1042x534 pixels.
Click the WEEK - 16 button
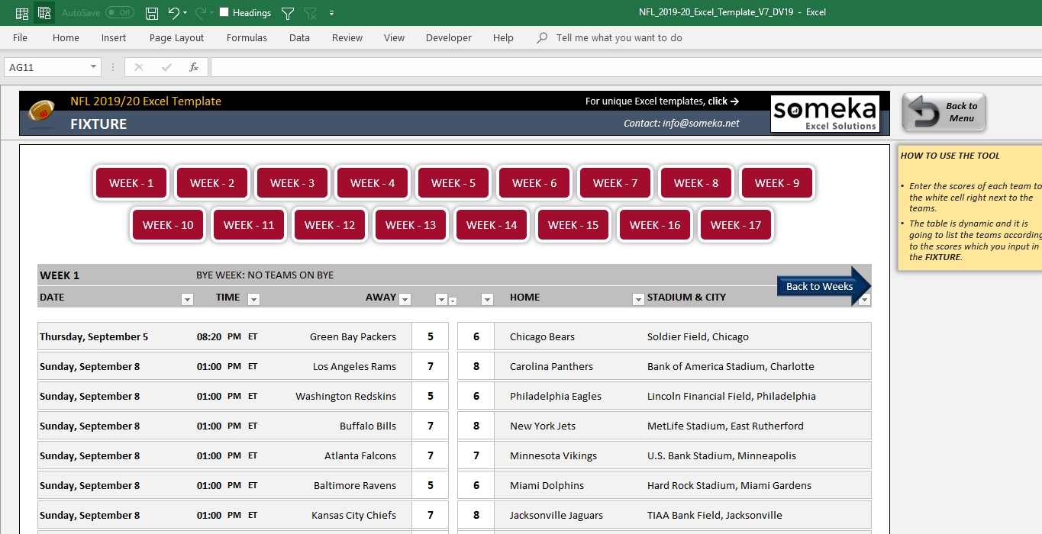pyautogui.click(x=655, y=225)
